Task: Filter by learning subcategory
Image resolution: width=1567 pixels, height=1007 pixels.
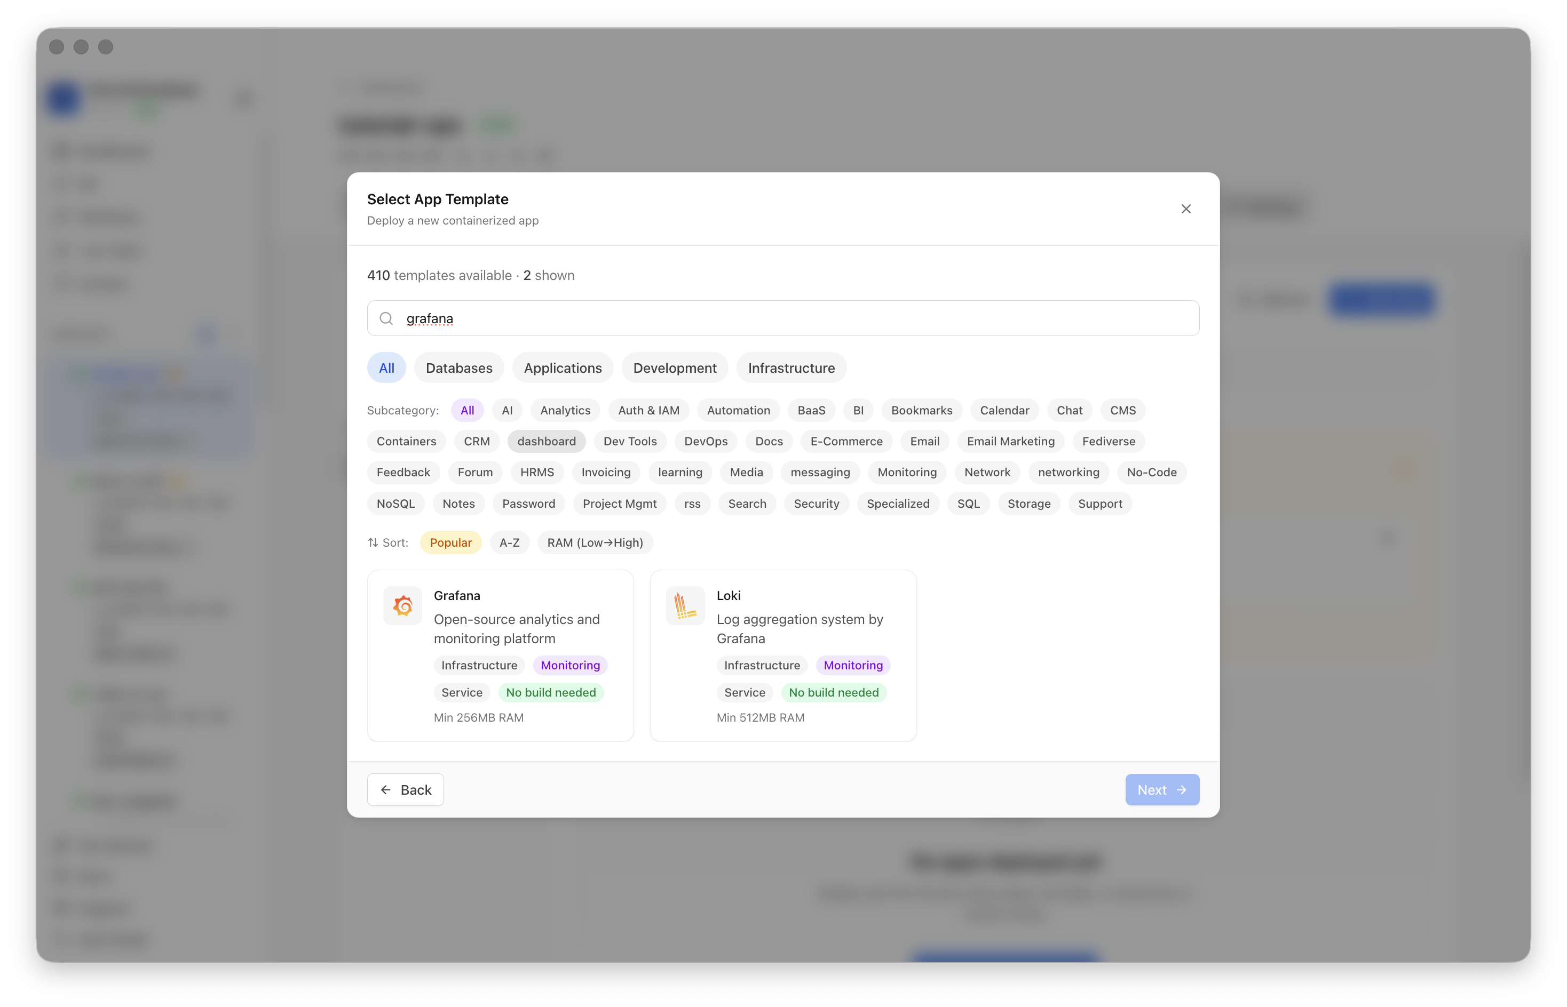Action: click(x=680, y=472)
